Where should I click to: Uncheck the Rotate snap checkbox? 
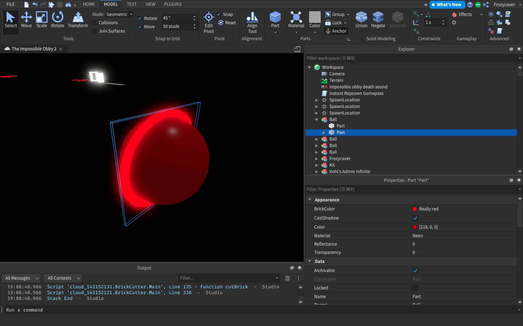click(x=140, y=18)
